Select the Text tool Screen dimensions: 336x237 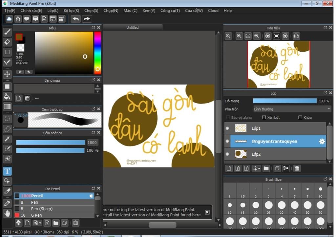[7, 171]
